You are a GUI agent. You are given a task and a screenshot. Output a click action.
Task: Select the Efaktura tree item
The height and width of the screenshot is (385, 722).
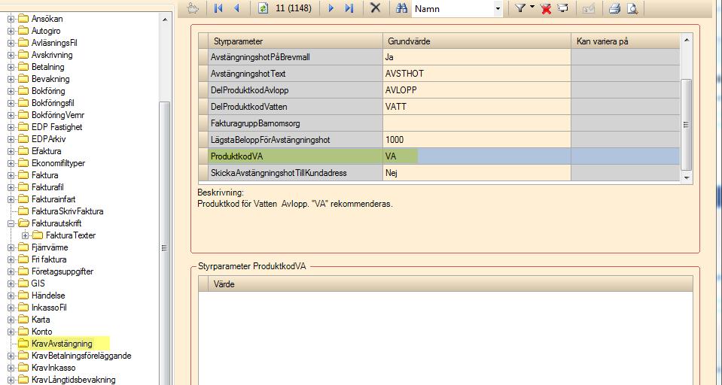[x=47, y=151]
